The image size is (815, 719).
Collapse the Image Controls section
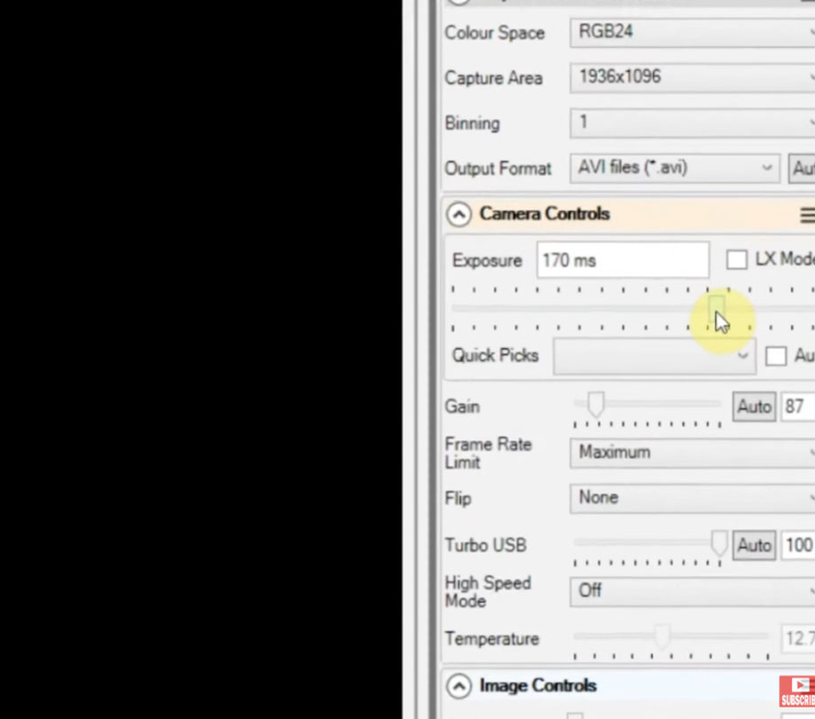coord(458,685)
